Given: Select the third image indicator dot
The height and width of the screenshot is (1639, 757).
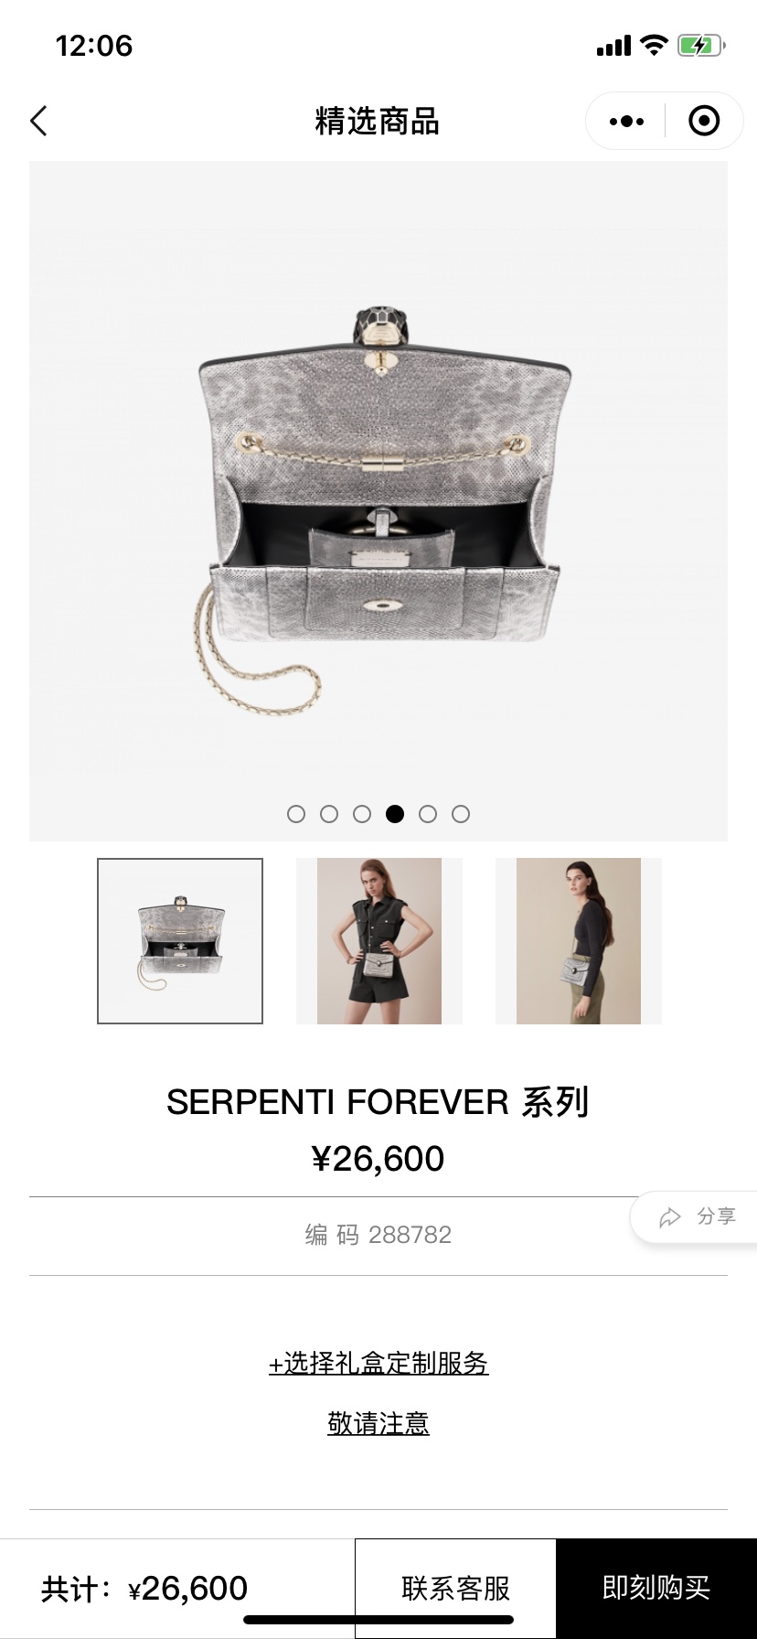Looking at the screenshot, I should (x=362, y=814).
